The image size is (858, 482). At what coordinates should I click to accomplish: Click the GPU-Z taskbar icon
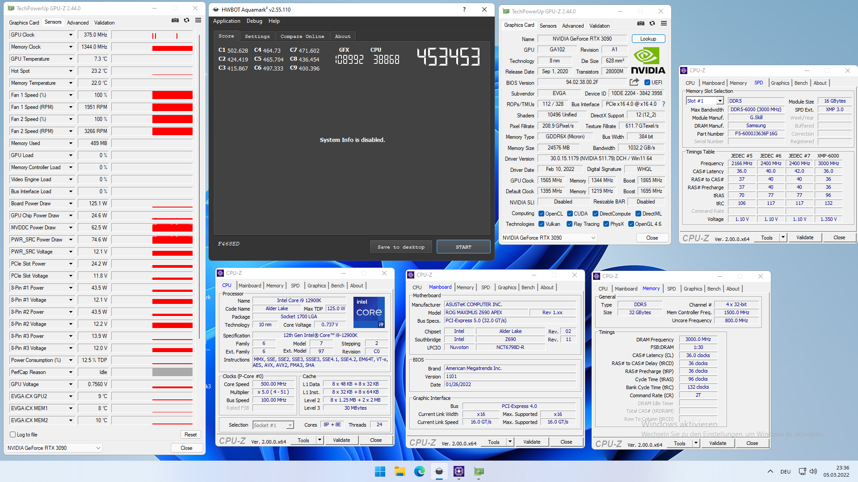coord(479,471)
